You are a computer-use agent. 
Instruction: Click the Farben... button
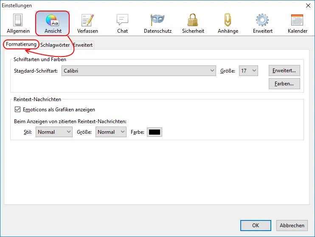[284, 84]
